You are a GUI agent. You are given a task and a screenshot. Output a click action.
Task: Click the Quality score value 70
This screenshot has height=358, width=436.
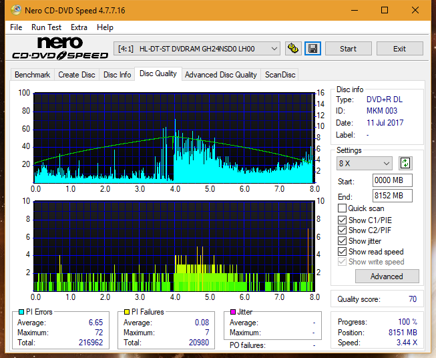[x=413, y=299]
